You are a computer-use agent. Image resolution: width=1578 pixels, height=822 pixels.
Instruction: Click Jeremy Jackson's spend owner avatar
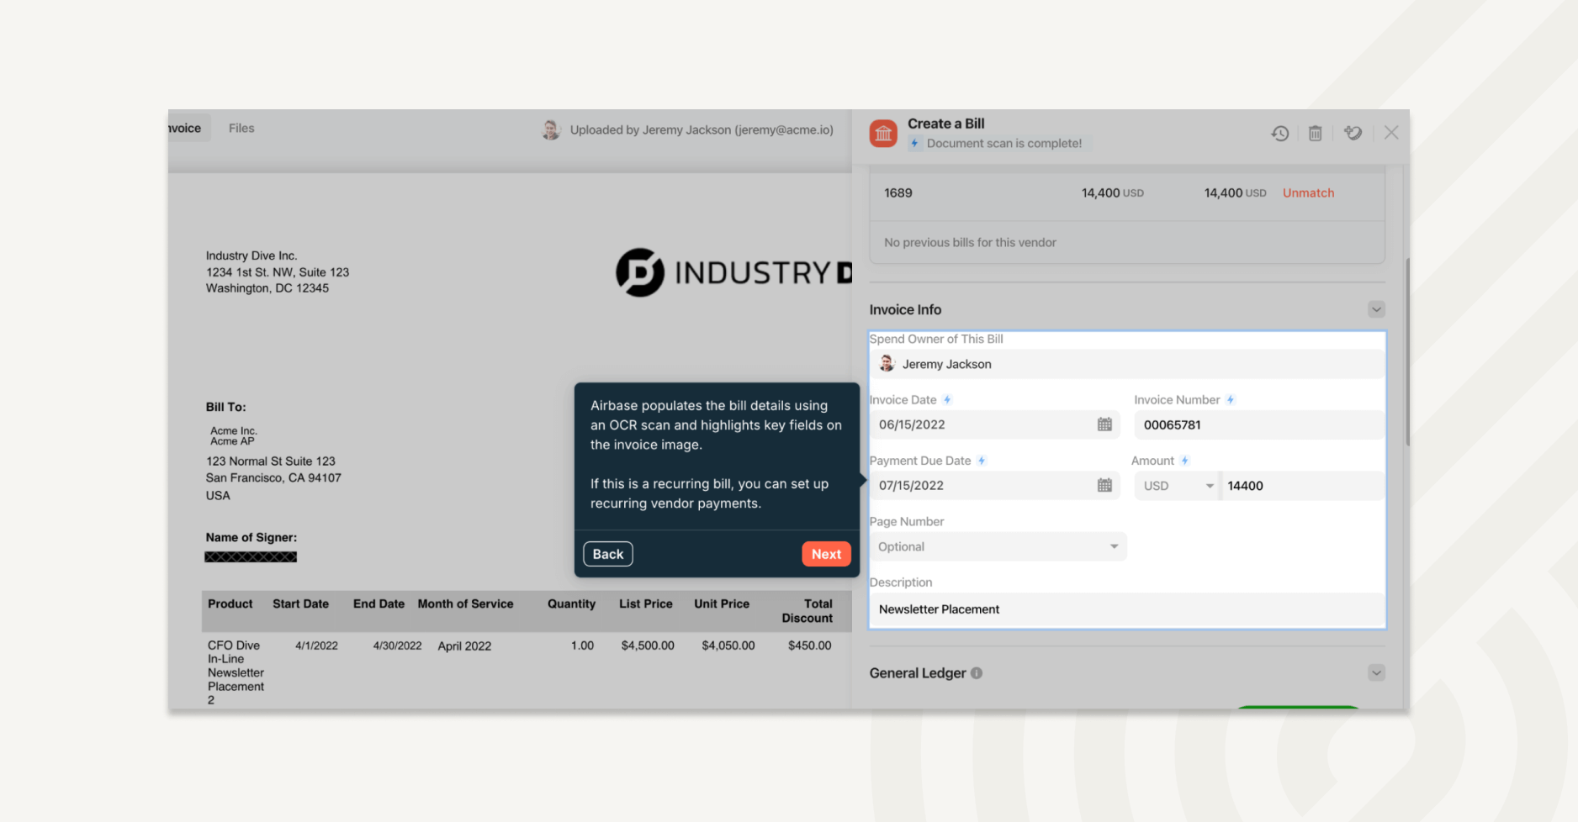coord(887,363)
